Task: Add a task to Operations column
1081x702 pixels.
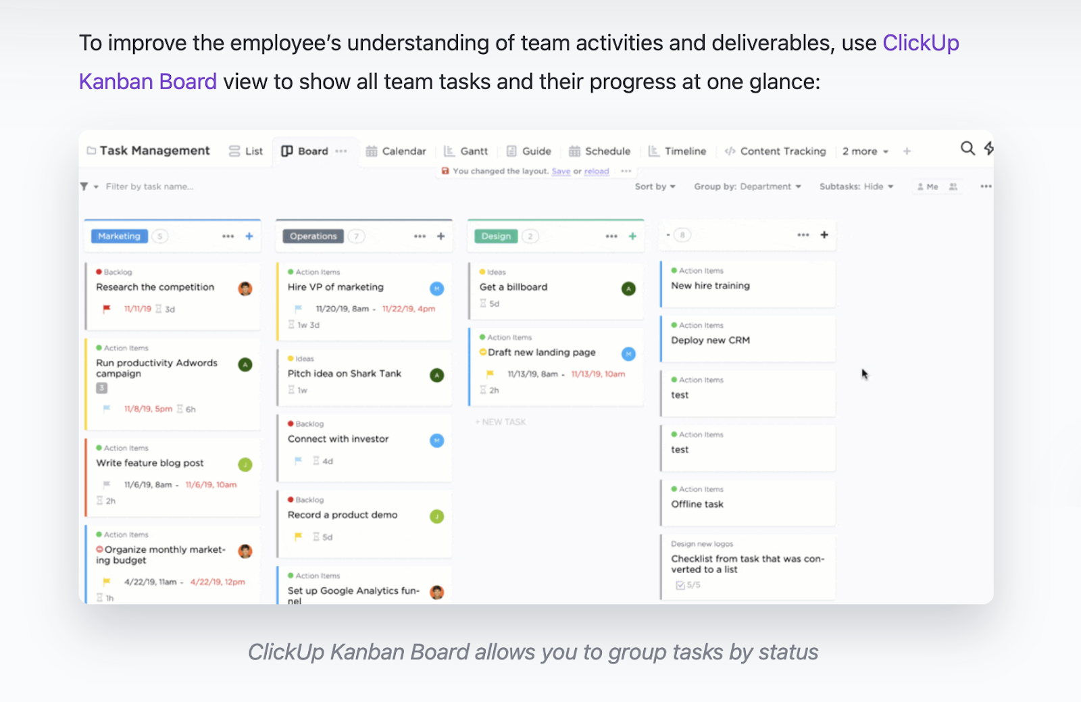Action: (441, 236)
